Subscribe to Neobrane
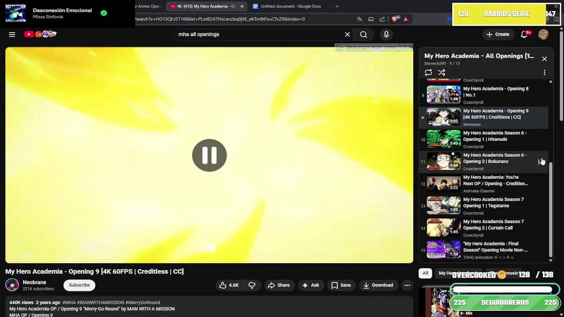 tap(79, 285)
